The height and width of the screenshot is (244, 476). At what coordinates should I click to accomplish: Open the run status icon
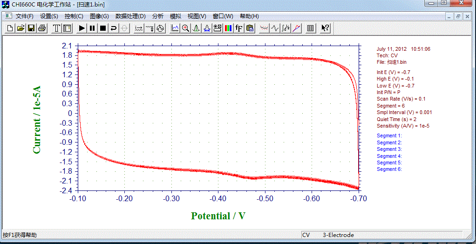pos(139,28)
